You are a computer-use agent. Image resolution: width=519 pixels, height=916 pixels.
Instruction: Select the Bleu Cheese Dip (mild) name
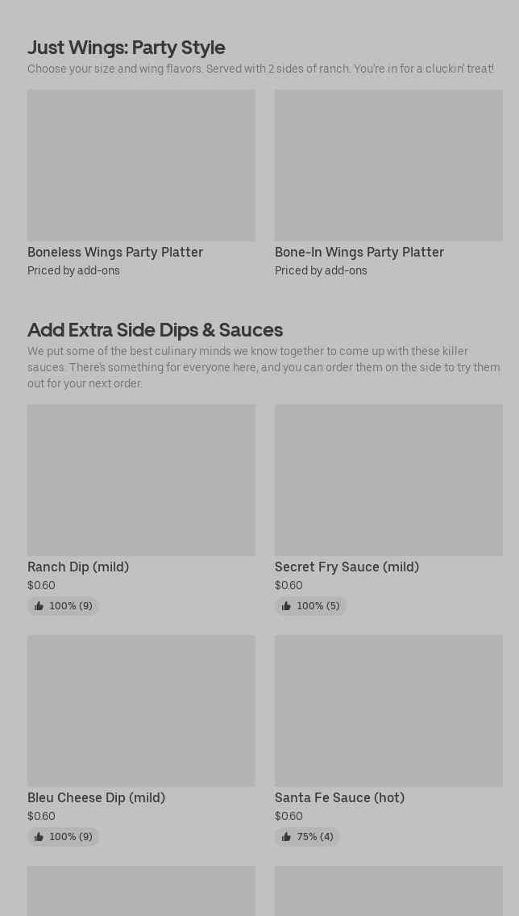[x=96, y=798]
